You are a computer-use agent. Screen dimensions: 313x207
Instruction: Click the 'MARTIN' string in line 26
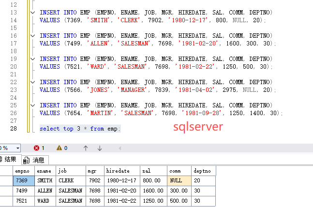tap(100, 113)
